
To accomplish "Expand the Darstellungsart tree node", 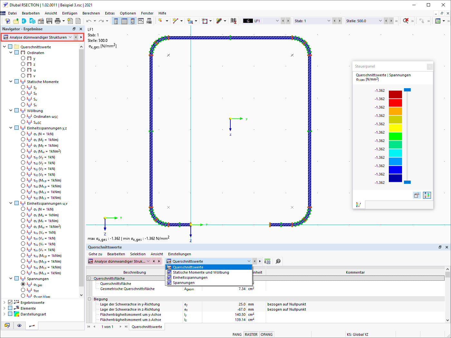I will click(x=5, y=314).
